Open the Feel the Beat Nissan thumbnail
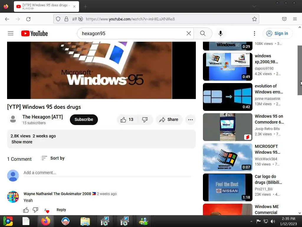The height and width of the screenshot is (227, 302). point(227,187)
